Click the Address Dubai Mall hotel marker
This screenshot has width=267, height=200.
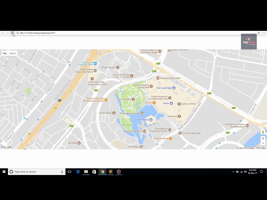pyautogui.click(x=158, y=78)
